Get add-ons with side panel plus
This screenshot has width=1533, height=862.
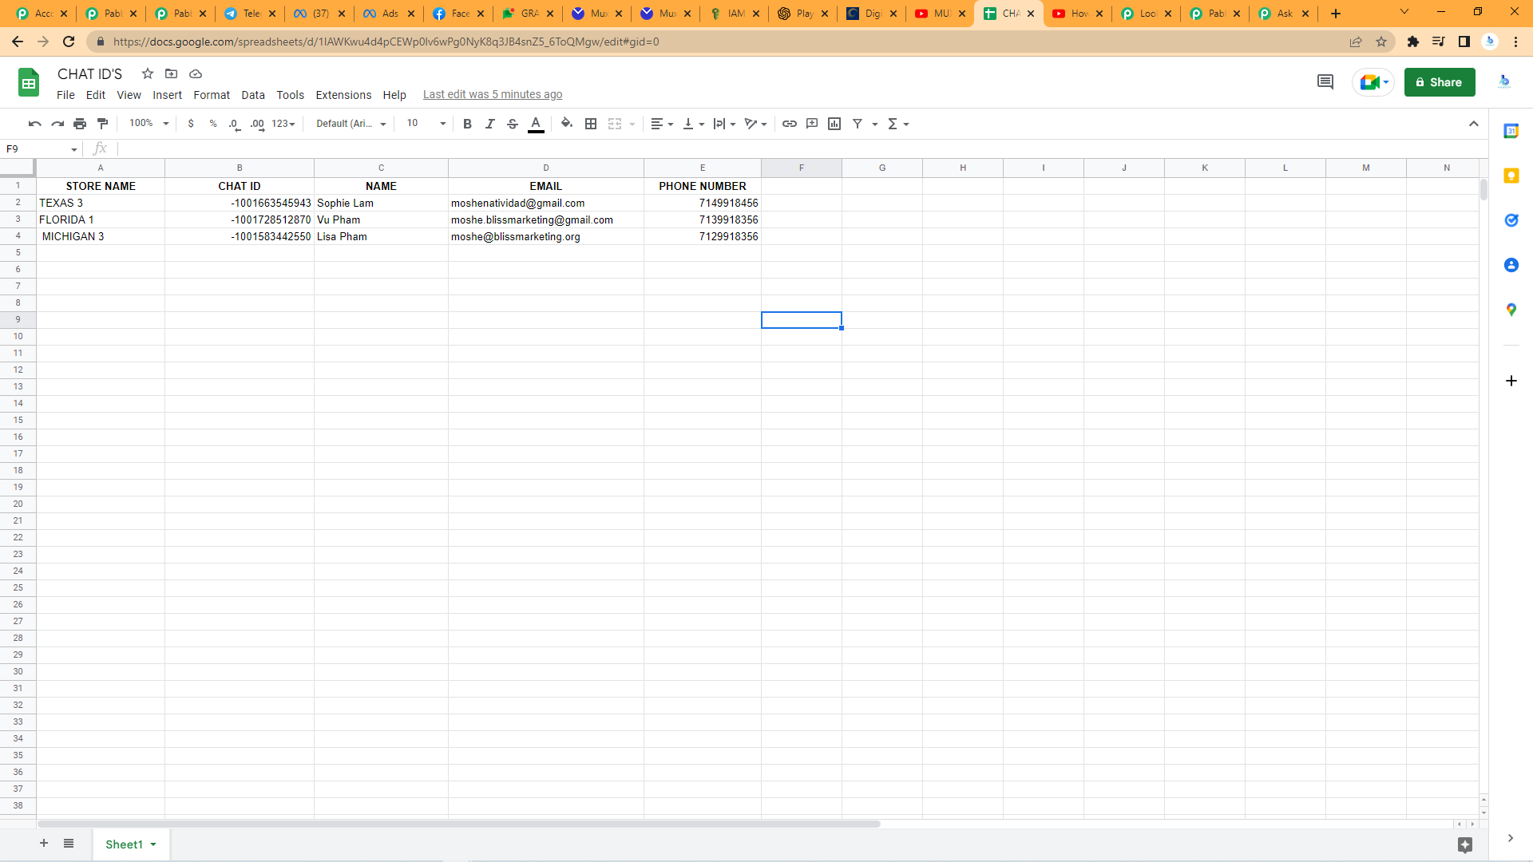pos(1511,381)
